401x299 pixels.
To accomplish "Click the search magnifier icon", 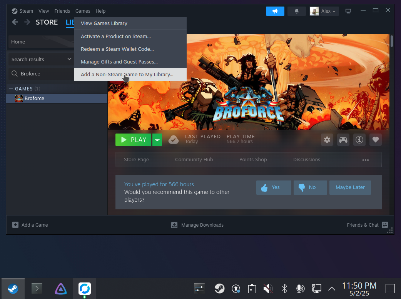I will point(15,73).
